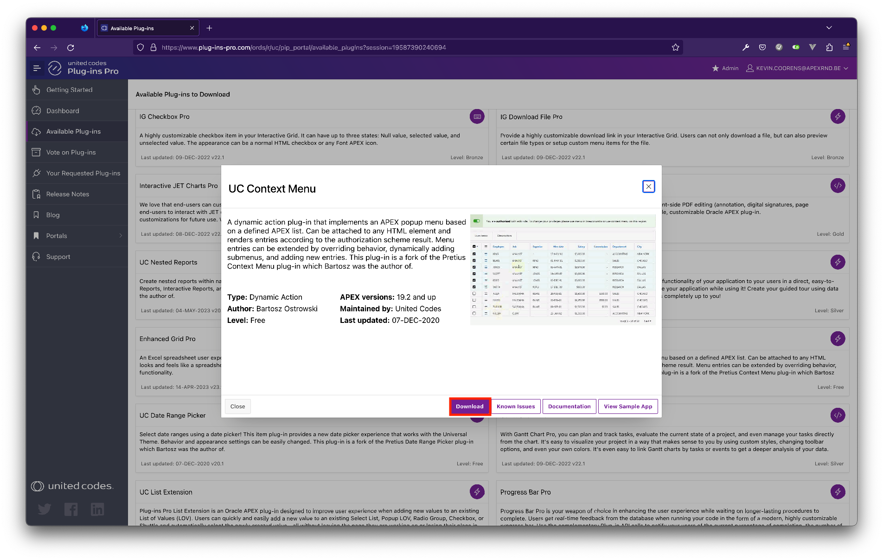Click the united codes footer logo
883x560 pixels.
(72, 486)
